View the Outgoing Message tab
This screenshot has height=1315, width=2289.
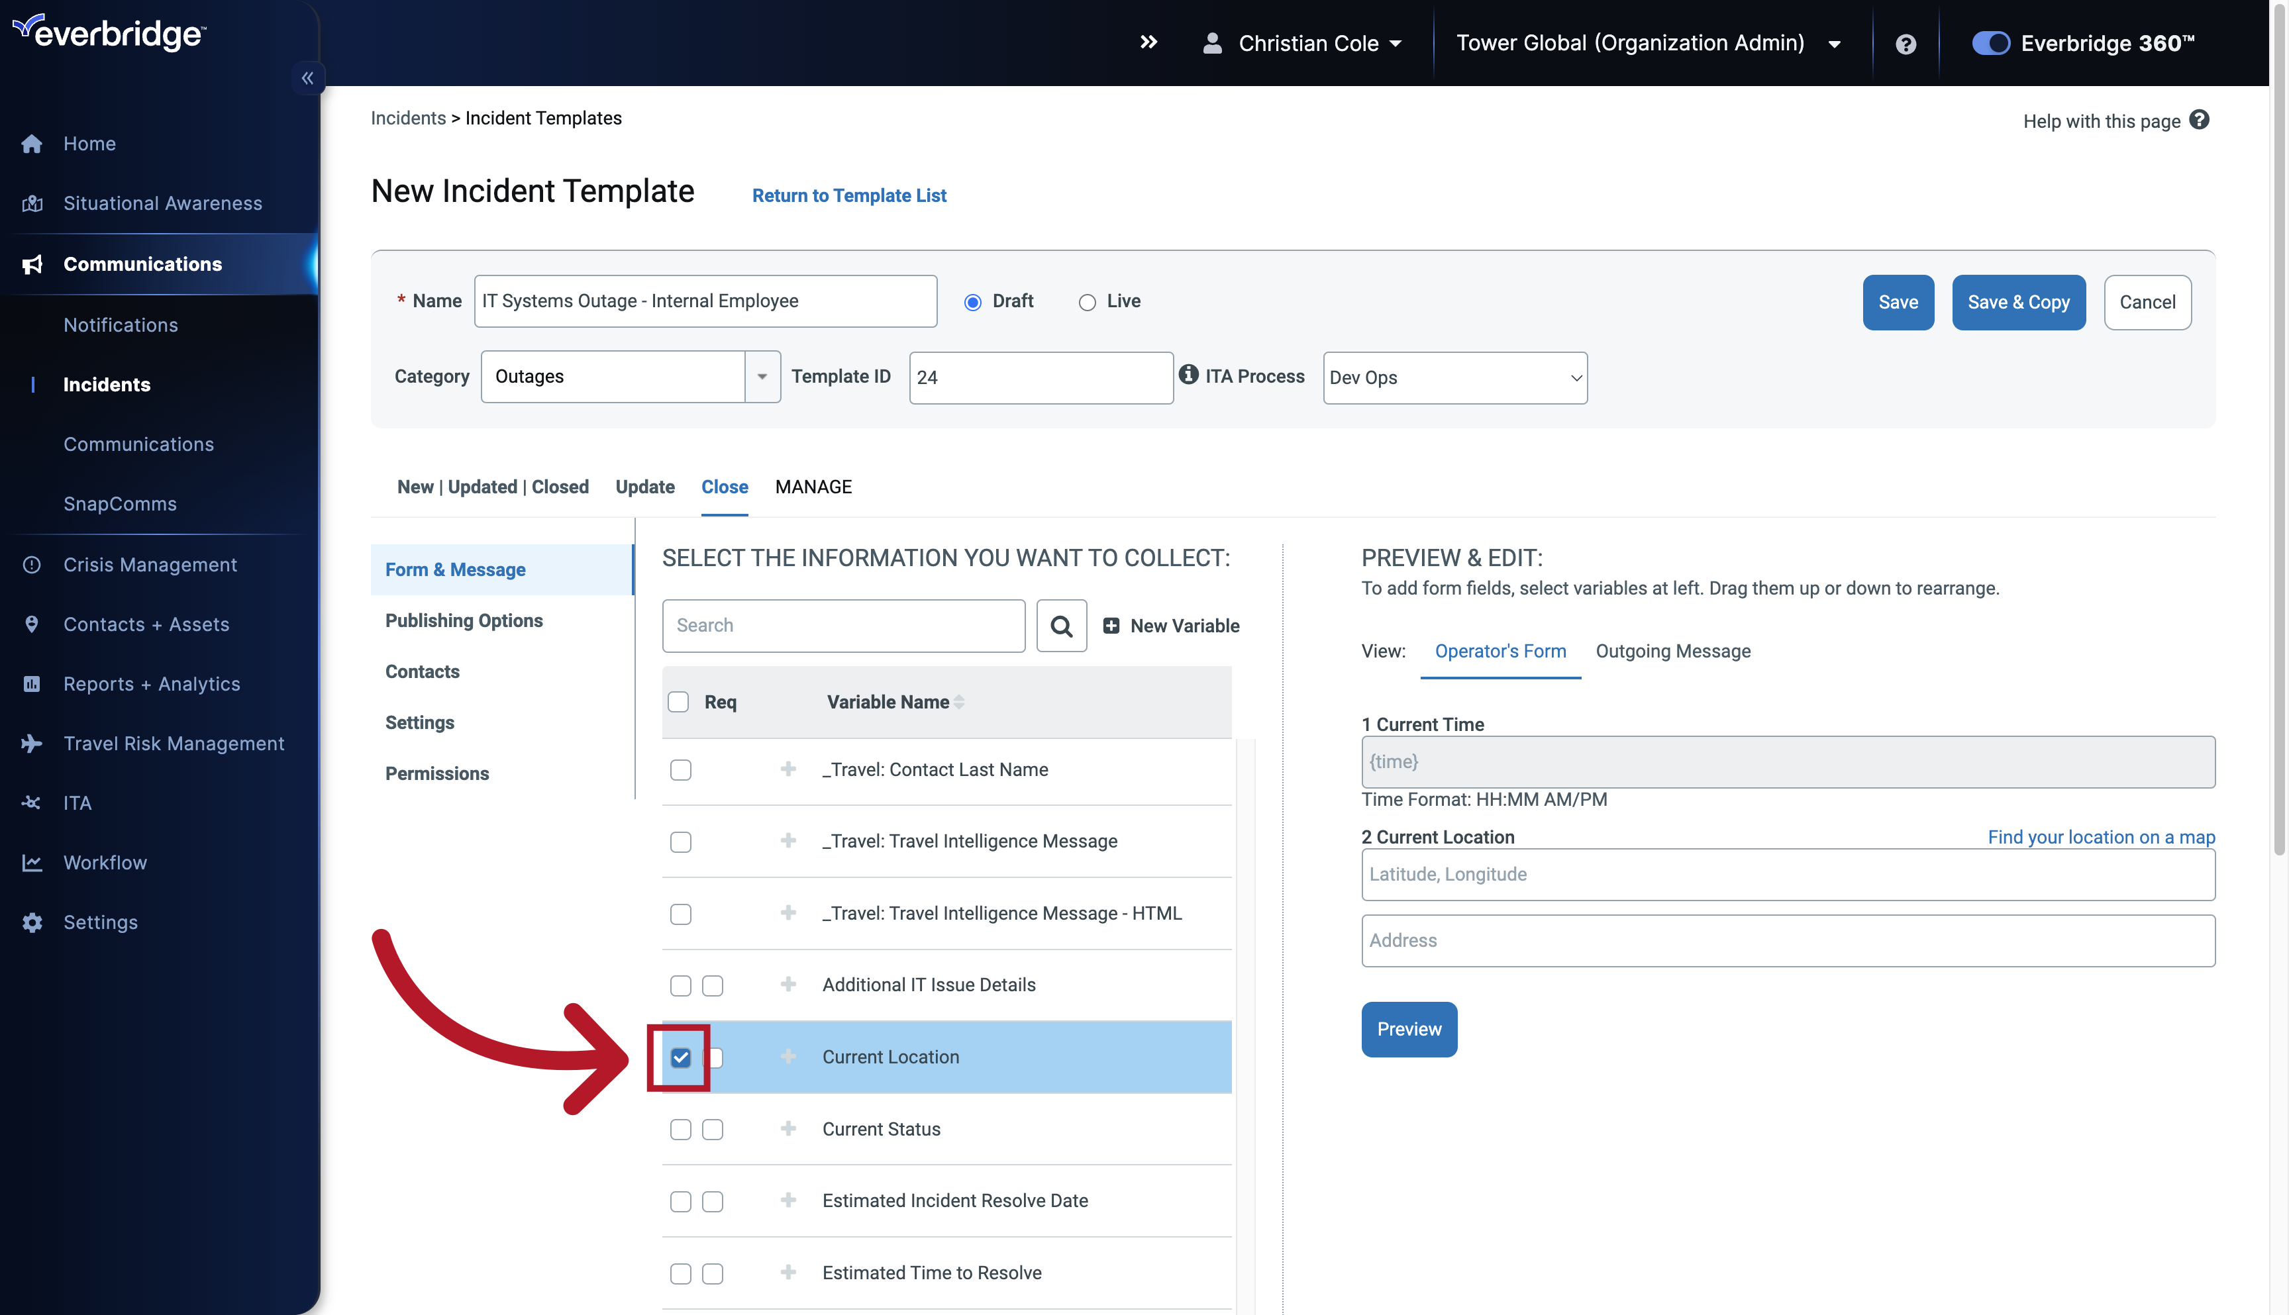[1673, 651]
